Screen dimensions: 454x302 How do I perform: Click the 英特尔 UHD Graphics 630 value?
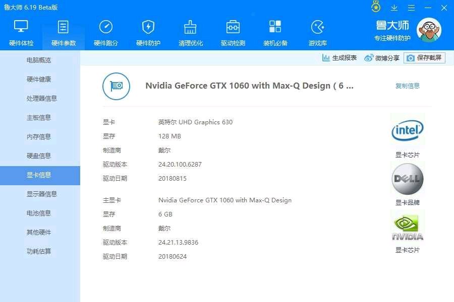195,122
